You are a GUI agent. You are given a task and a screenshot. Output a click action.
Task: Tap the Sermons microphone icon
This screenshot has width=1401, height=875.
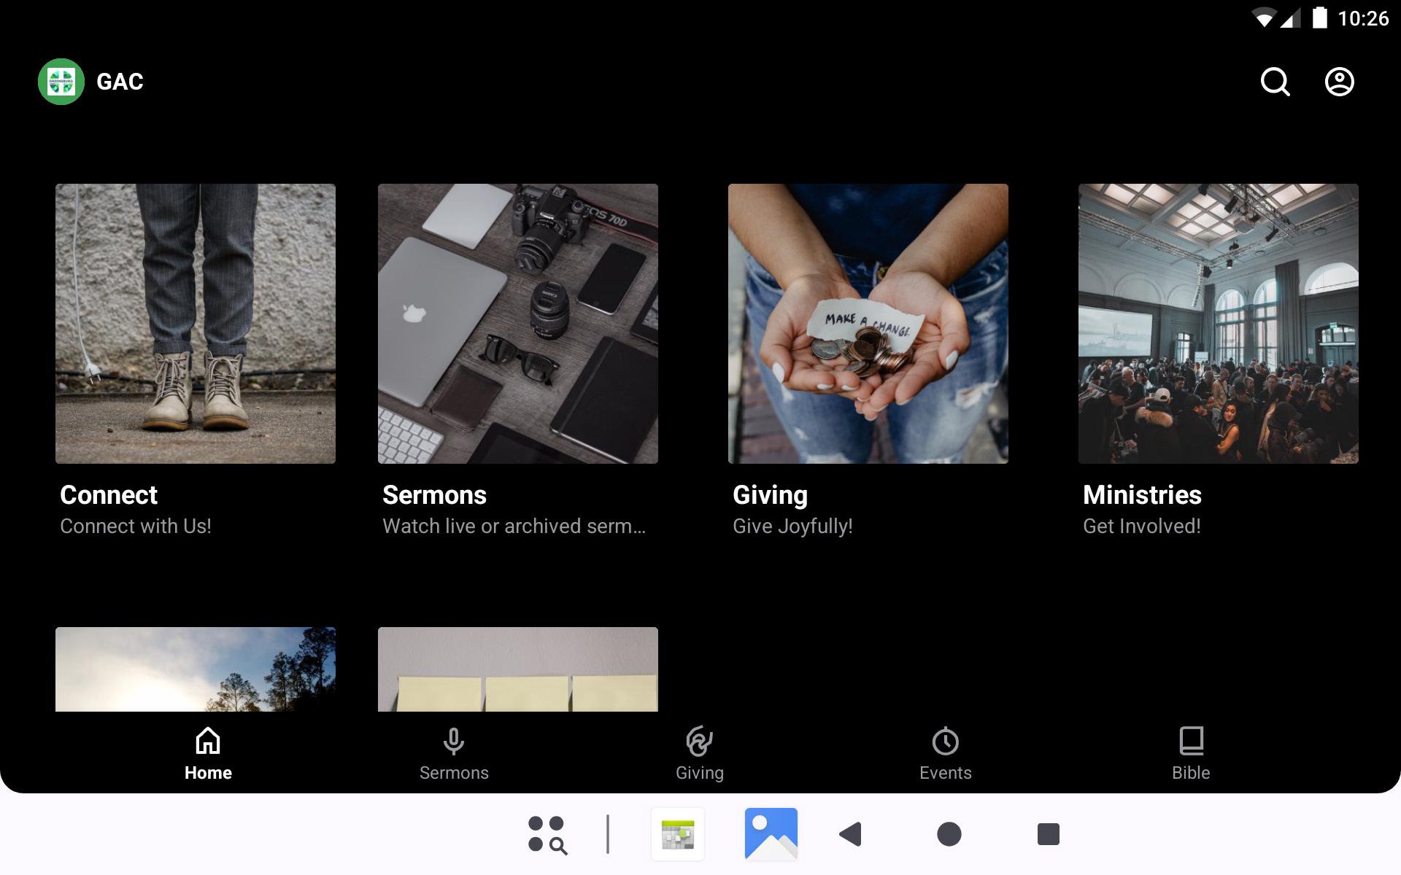pos(453,742)
